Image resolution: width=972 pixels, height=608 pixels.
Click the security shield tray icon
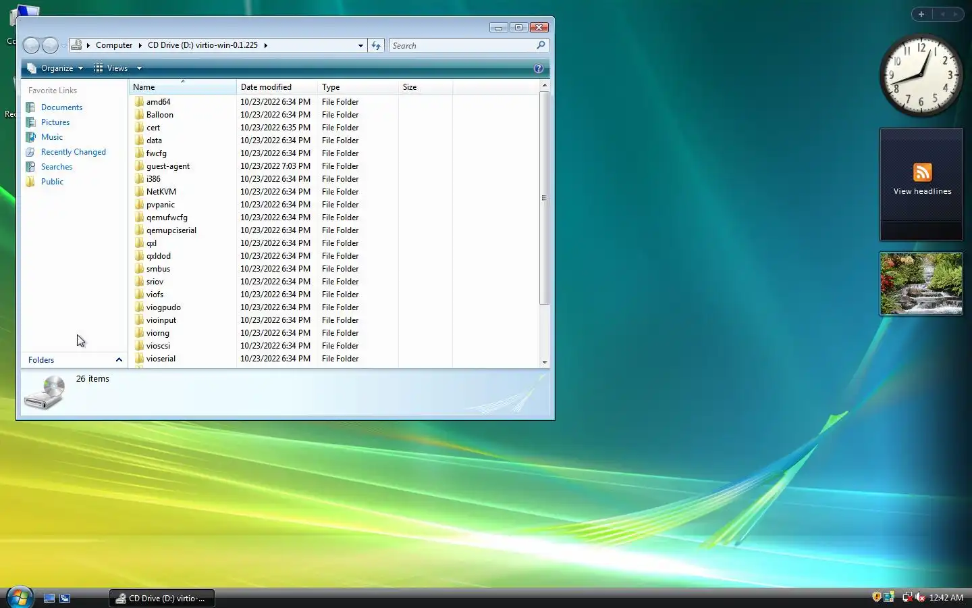pyautogui.click(x=876, y=597)
